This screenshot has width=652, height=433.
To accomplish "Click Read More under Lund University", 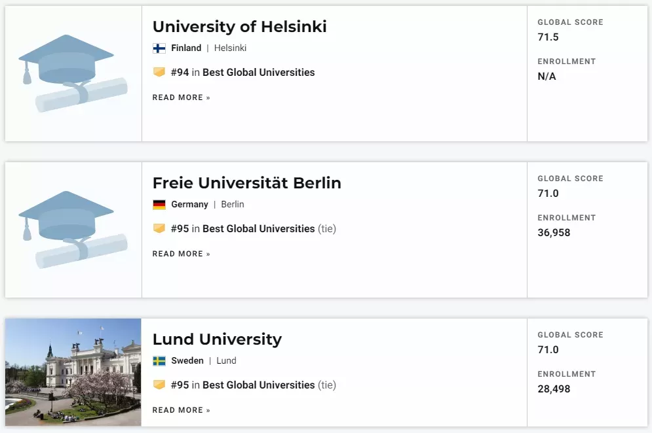I will tap(182, 410).
